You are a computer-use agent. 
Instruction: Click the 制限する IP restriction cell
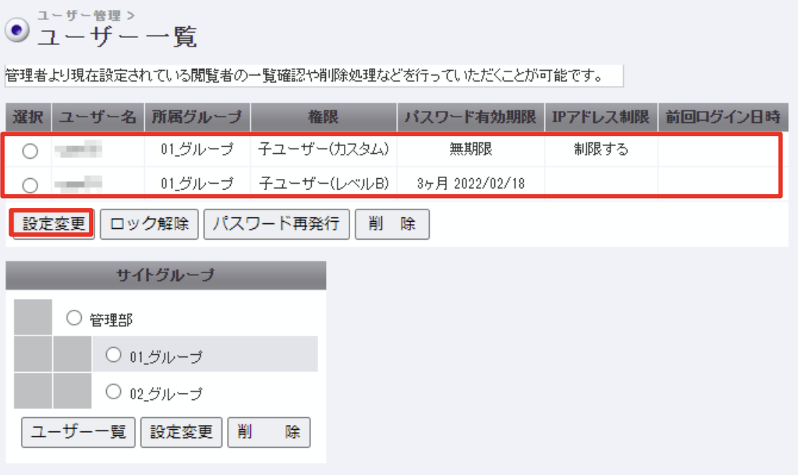(x=601, y=150)
